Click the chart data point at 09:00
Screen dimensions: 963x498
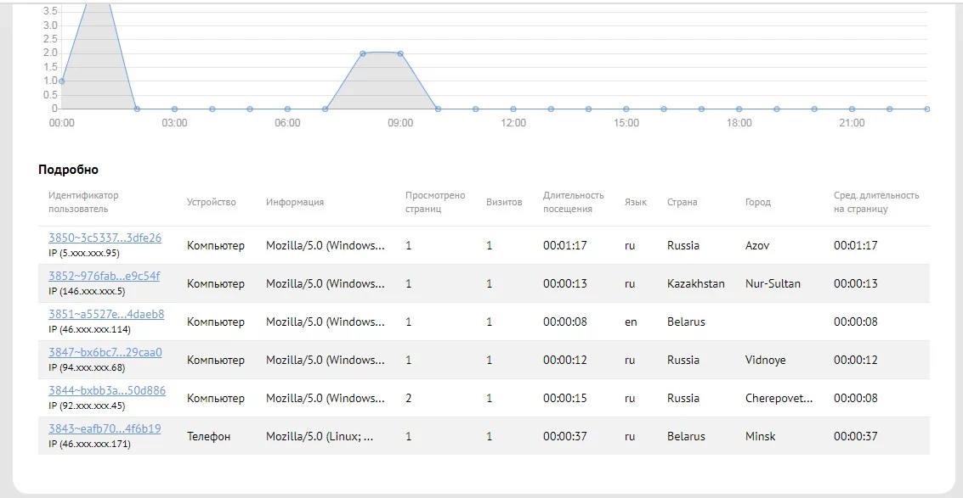tap(400, 53)
